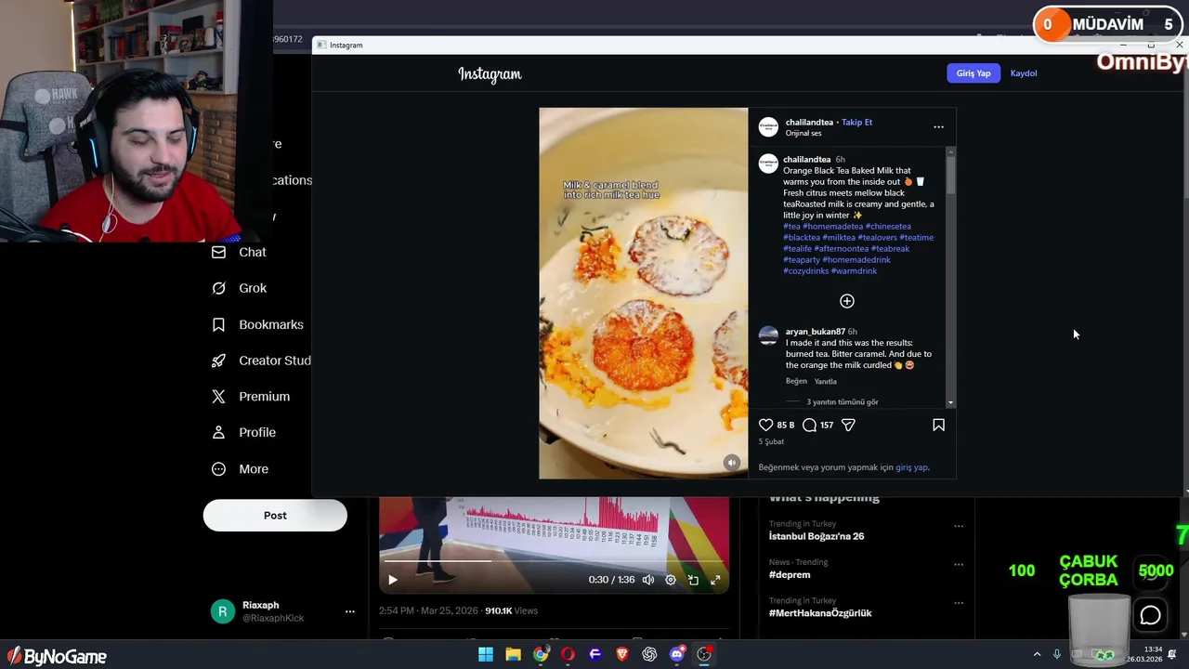Viewport: 1189px width, 669px height.
Task: Open the İstanbul Boğazı'na 26 trending topic
Action: [817, 536]
